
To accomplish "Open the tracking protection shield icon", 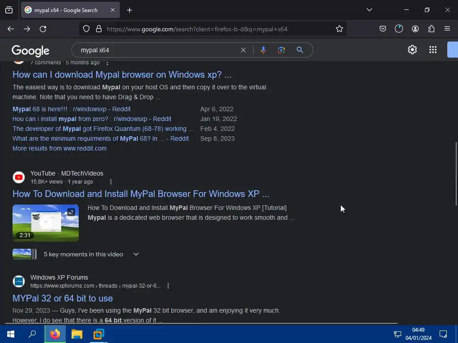I will point(86,29).
